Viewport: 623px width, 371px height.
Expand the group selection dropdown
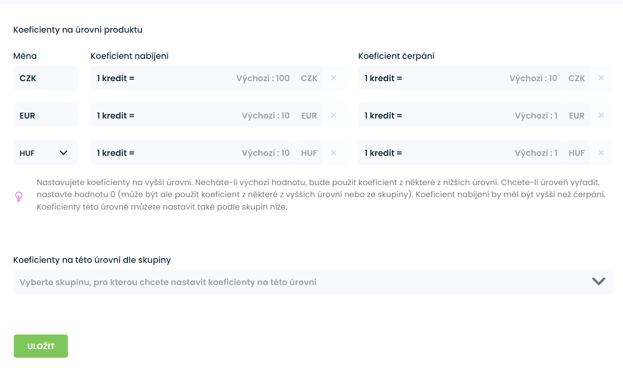pos(301,282)
